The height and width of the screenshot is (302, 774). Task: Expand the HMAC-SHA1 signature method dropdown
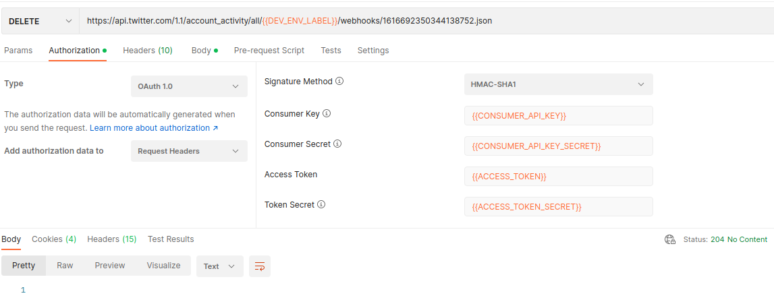(558, 84)
